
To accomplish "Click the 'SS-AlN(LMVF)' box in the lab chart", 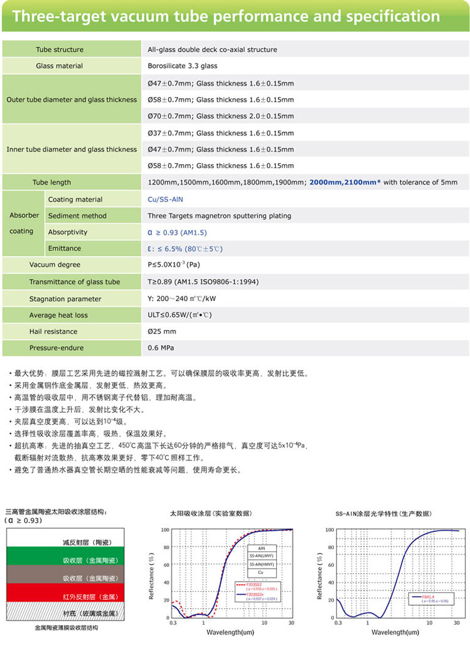I will (262, 556).
